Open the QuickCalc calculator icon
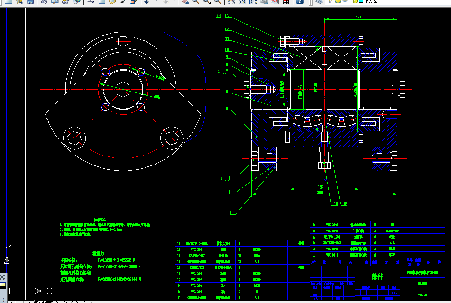Screen dimensions: 451x303 [x=286, y=1]
